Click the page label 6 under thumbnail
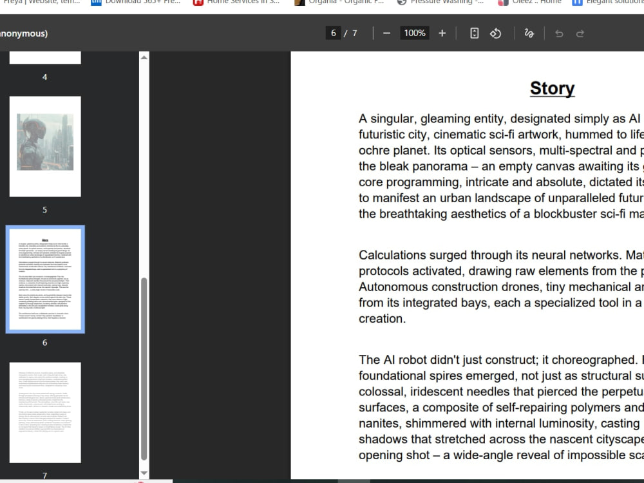Screen dimensions: 644x483 (x=45, y=343)
